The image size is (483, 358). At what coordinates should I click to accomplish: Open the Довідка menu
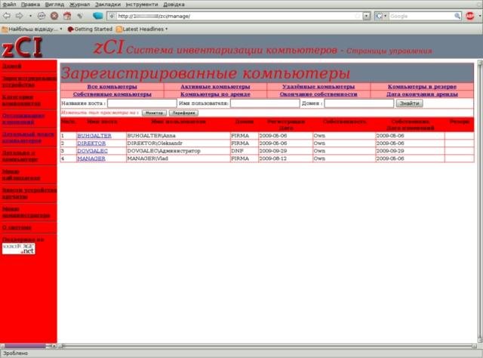[x=174, y=5]
